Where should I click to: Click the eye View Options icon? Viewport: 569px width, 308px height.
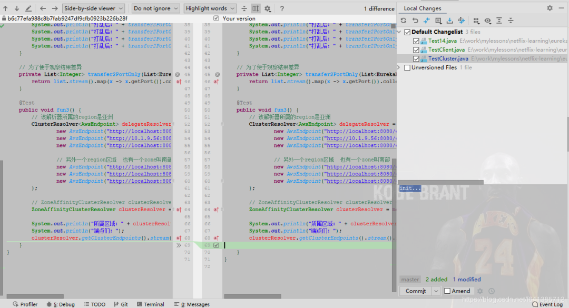point(487,21)
